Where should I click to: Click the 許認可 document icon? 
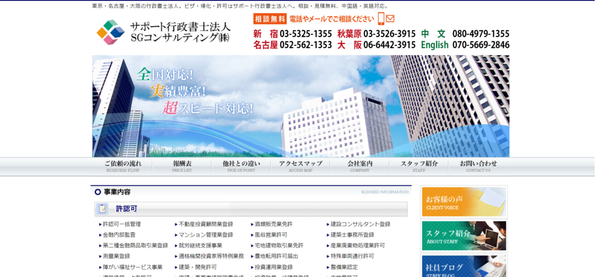103,209
